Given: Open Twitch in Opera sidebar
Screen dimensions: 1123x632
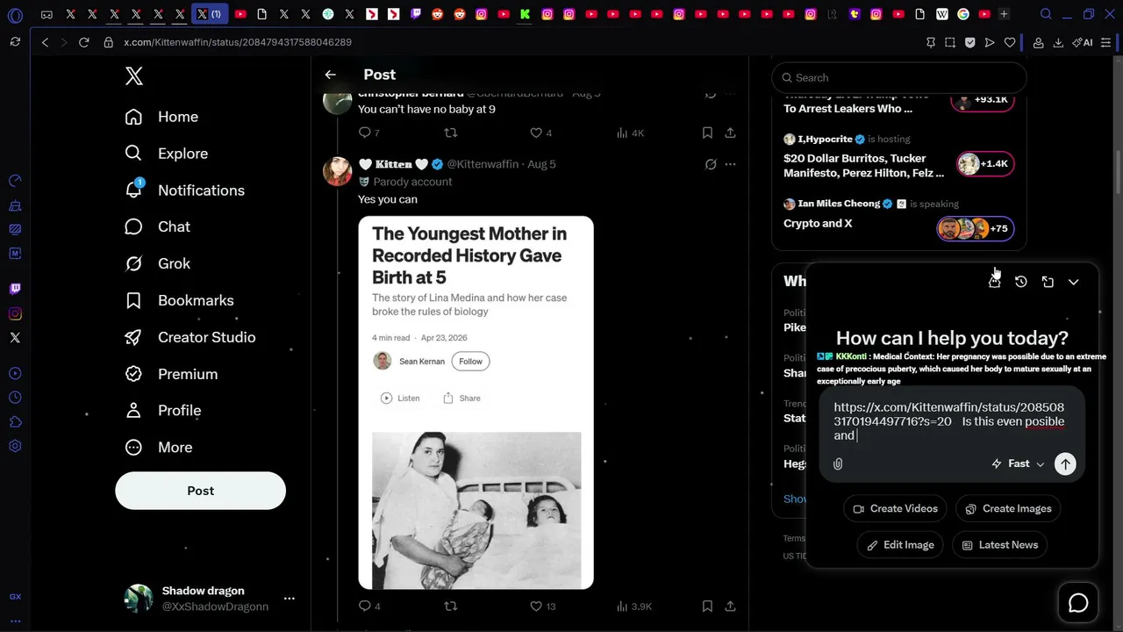Looking at the screenshot, I should 15,289.
